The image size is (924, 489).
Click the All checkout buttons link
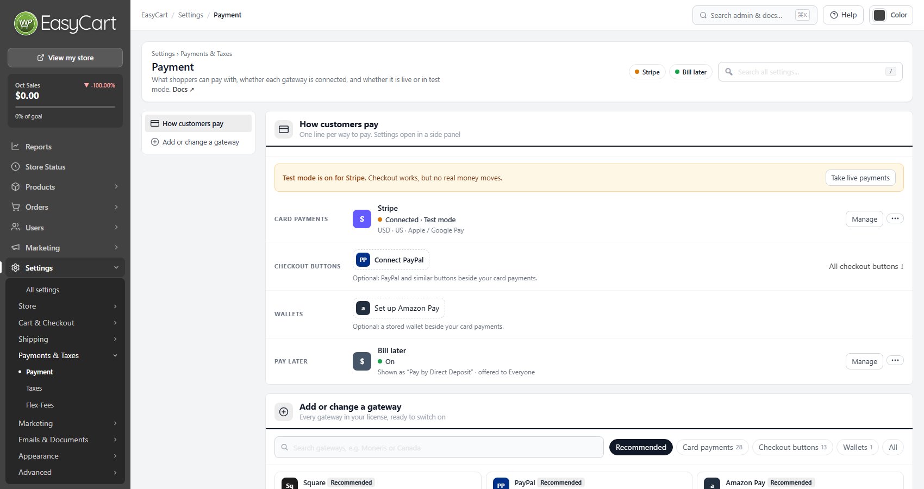(866, 266)
